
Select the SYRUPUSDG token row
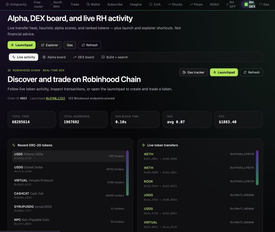pos(69,208)
